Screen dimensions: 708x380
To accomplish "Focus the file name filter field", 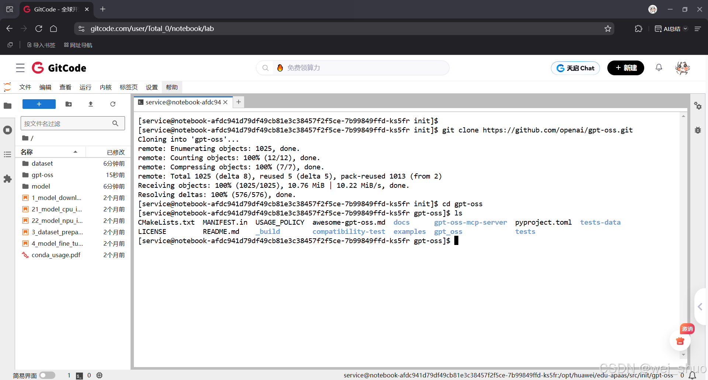I will [73, 123].
